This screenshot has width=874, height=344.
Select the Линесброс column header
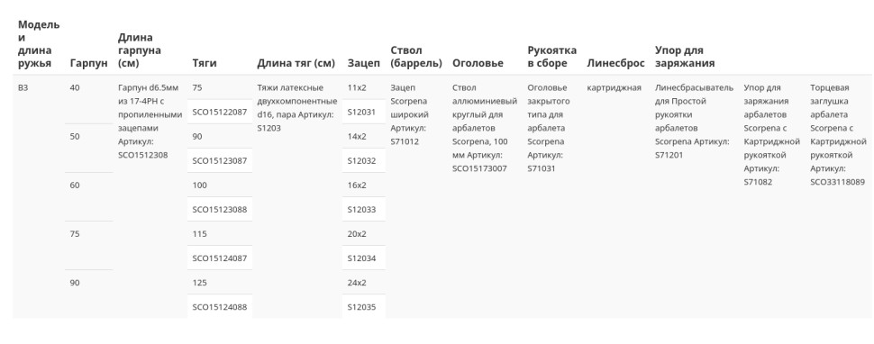615,63
